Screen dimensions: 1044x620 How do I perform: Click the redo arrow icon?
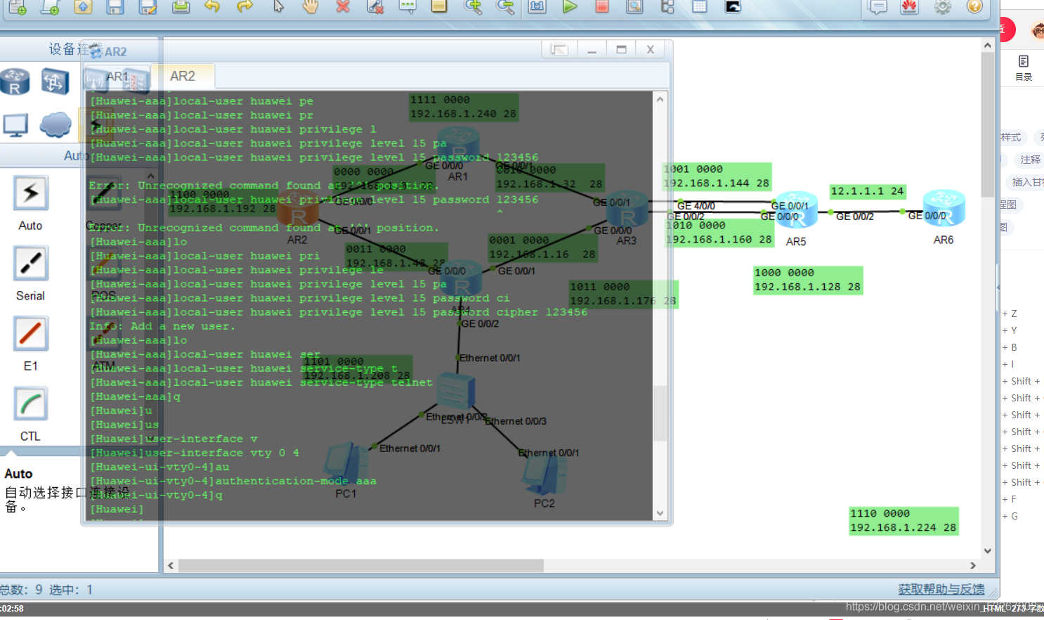(244, 7)
